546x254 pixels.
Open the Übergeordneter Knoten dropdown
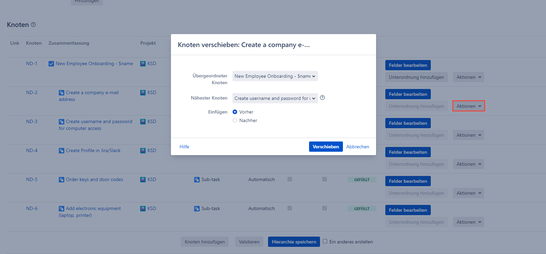point(275,76)
